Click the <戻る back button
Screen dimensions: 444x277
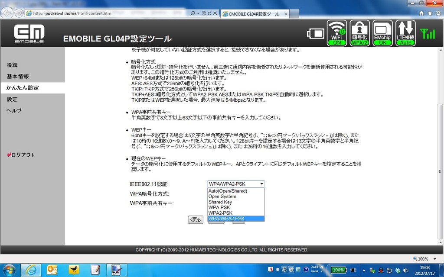[196, 219]
